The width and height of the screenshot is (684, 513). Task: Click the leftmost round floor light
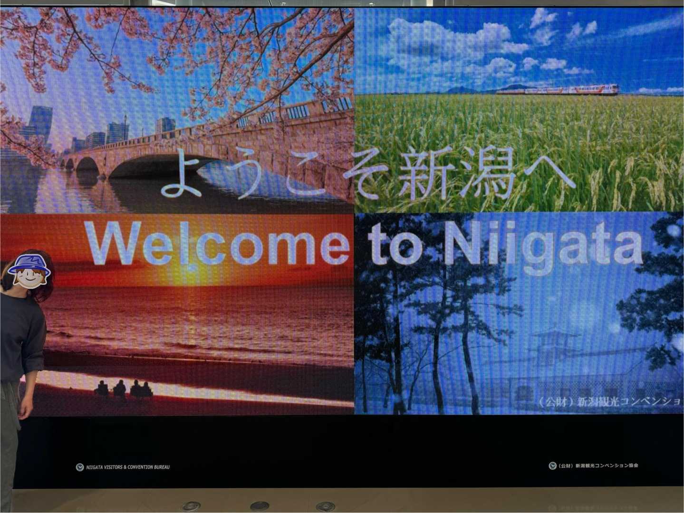coord(191,506)
